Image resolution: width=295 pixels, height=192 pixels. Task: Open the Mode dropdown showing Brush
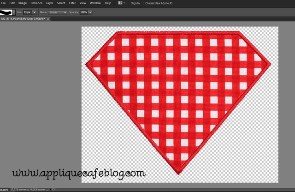coord(58,12)
